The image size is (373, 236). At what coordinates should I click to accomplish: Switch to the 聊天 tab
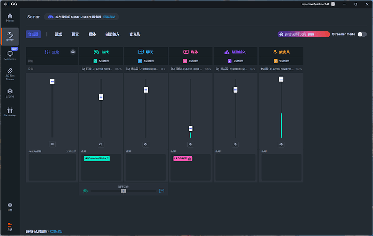click(76, 34)
